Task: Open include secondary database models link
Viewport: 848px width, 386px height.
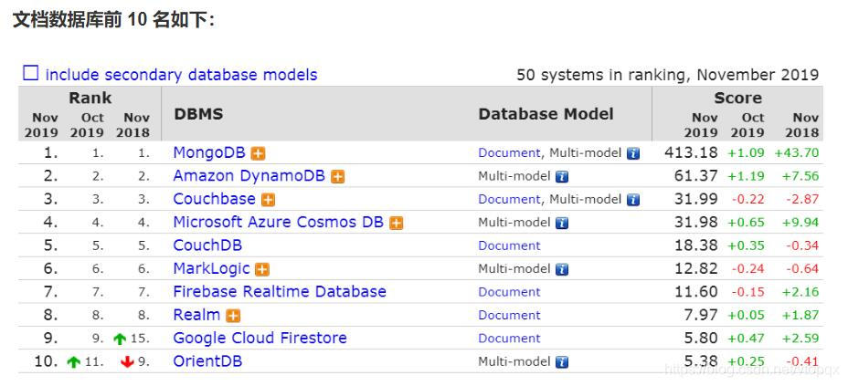Action: pyautogui.click(x=181, y=75)
